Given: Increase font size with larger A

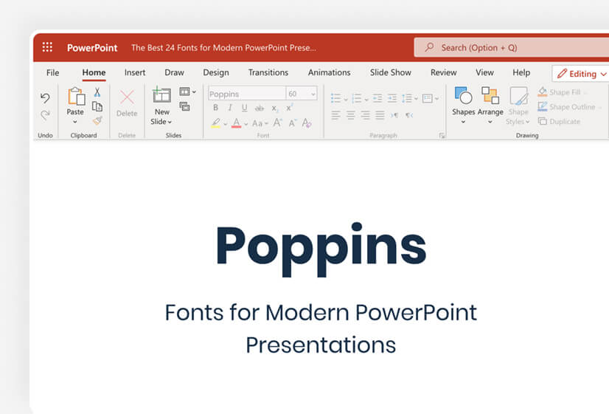Looking at the screenshot, I should (277, 123).
